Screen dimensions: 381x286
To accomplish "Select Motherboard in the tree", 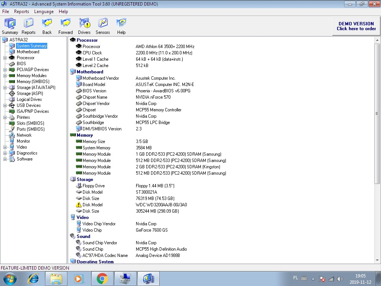I will [28, 52].
